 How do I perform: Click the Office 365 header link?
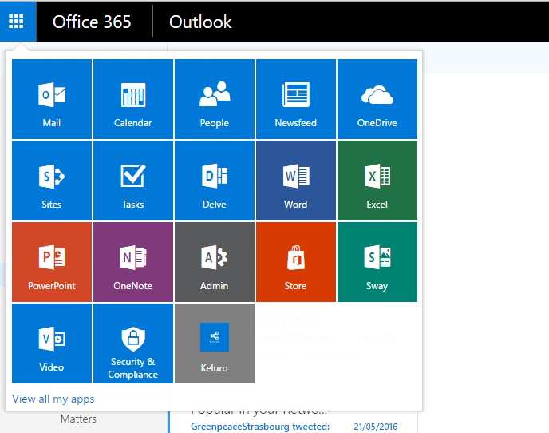(92, 22)
